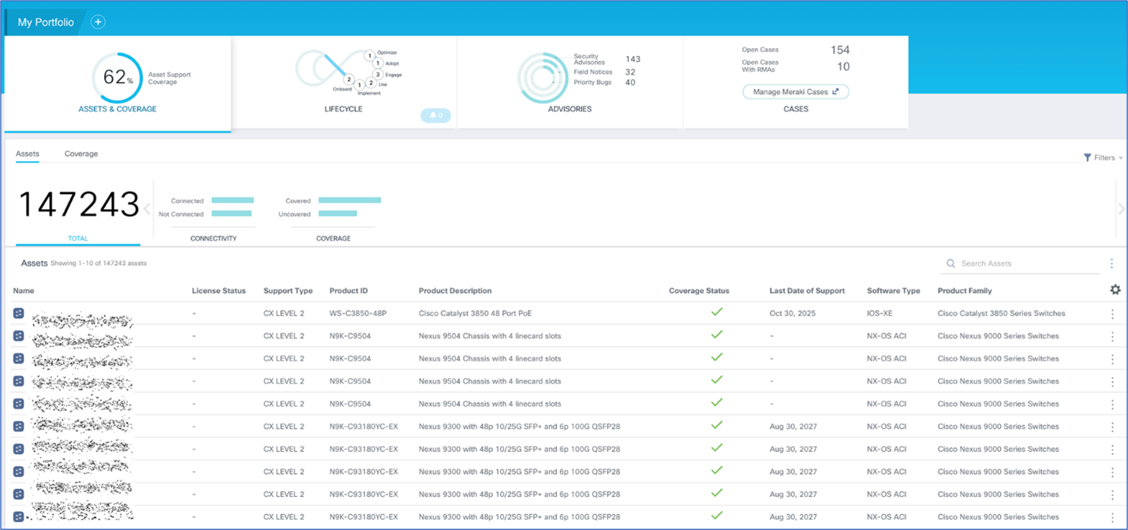Image resolution: width=1128 pixels, height=530 pixels.
Task: Open the table column settings gear icon
Action: (x=1115, y=290)
